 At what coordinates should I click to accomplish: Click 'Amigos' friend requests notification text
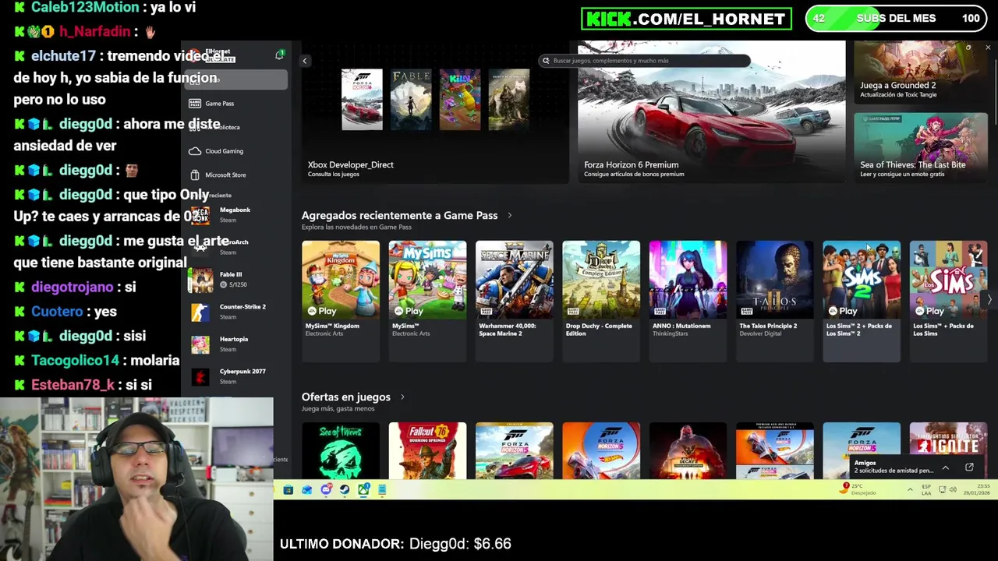click(x=894, y=467)
